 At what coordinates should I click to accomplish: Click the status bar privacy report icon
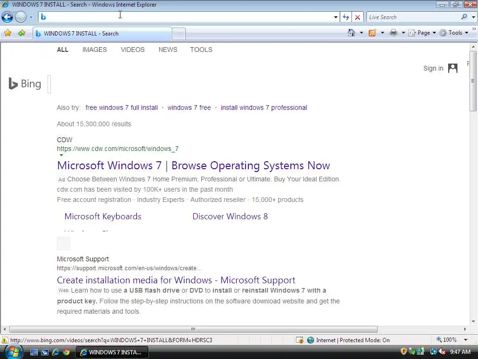click(299, 340)
